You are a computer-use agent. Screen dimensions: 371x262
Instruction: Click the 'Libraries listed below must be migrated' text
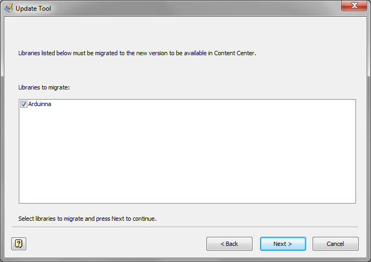click(x=68, y=53)
